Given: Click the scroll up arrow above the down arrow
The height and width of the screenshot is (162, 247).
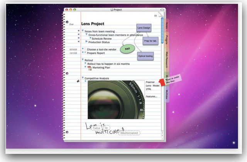Looking at the screenshot, I should click(x=162, y=133).
